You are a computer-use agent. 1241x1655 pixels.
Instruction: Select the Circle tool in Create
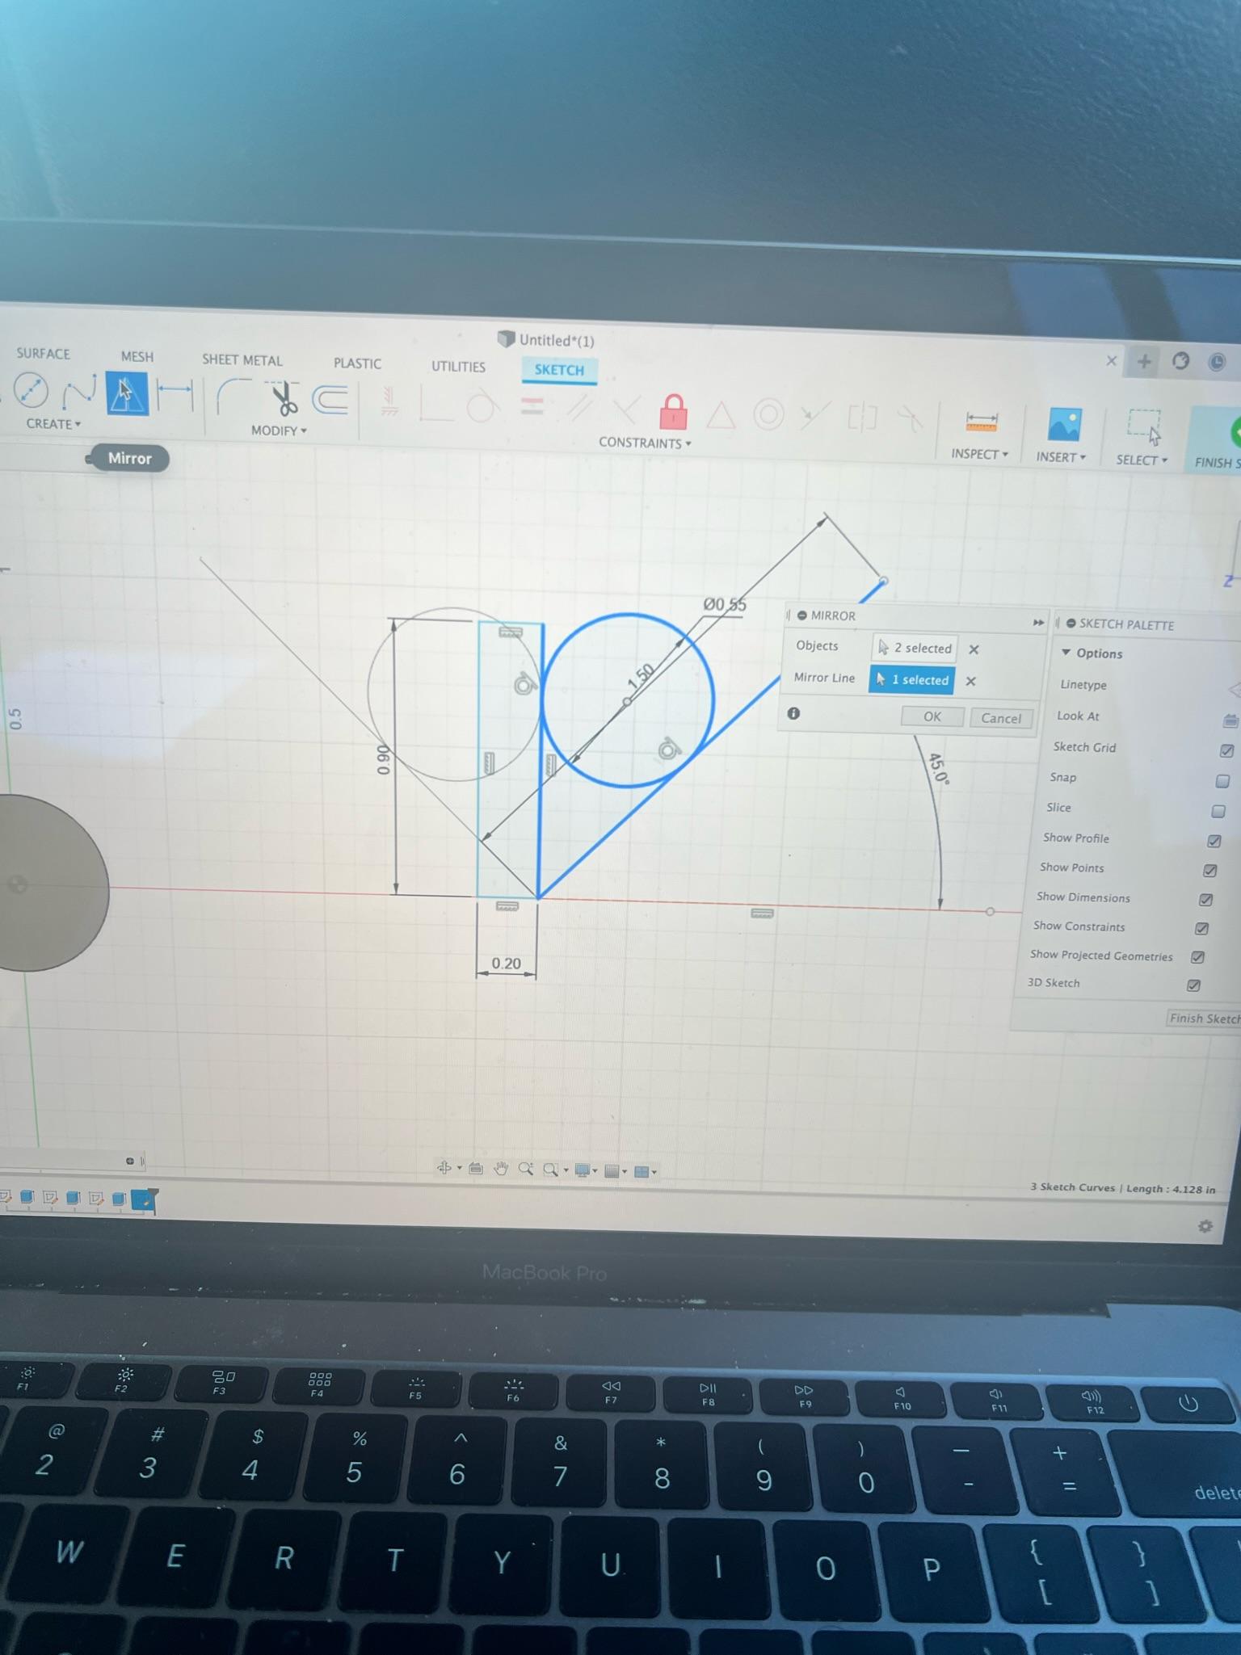[x=32, y=391]
